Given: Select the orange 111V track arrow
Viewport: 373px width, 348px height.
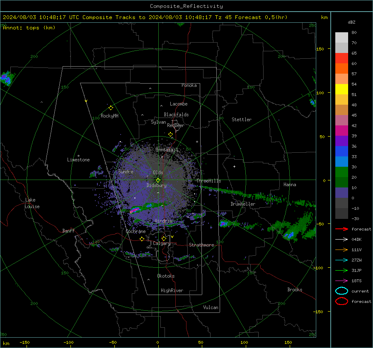Looking at the screenshot, I should [x=342, y=250].
